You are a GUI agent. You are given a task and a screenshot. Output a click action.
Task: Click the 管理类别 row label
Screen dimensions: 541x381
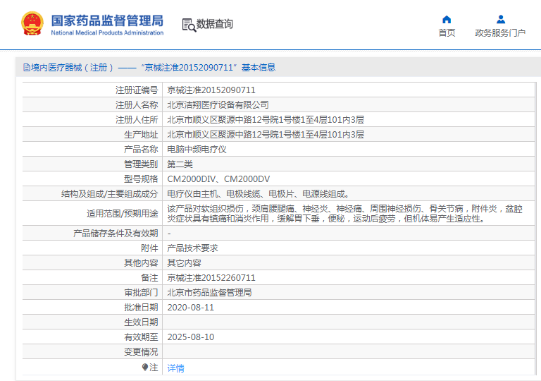141,164
